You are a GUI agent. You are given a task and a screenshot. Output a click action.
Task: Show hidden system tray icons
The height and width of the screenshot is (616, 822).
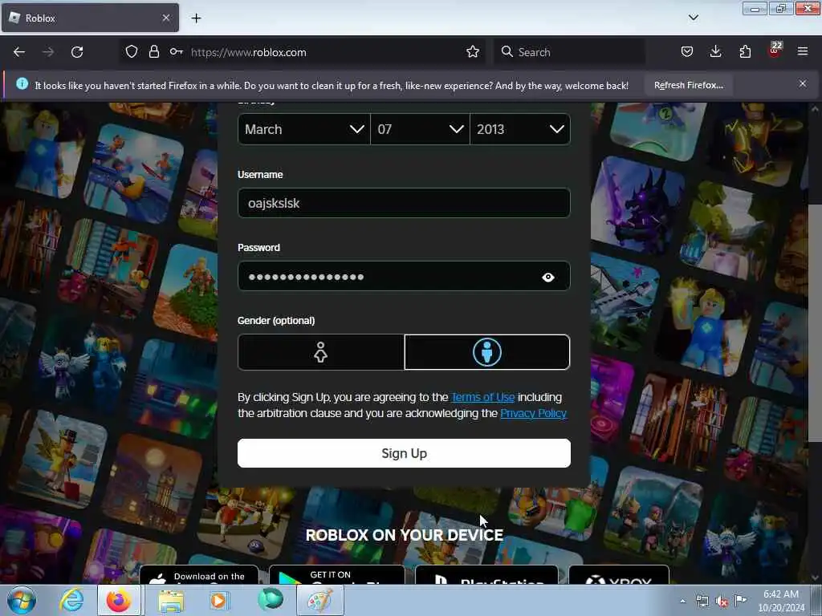click(682, 601)
